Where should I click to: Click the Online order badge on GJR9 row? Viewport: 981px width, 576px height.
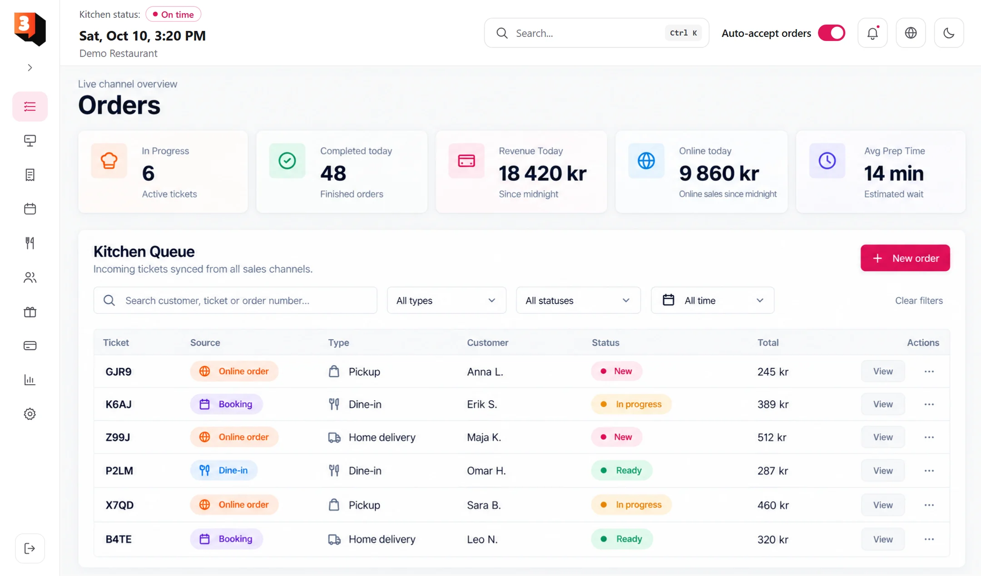[234, 371]
